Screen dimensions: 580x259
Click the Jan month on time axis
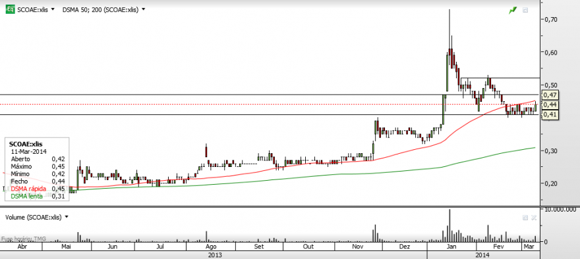pos(451,247)
